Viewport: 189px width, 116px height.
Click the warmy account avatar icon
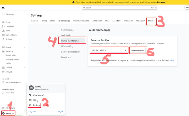[x=3, y=113]
